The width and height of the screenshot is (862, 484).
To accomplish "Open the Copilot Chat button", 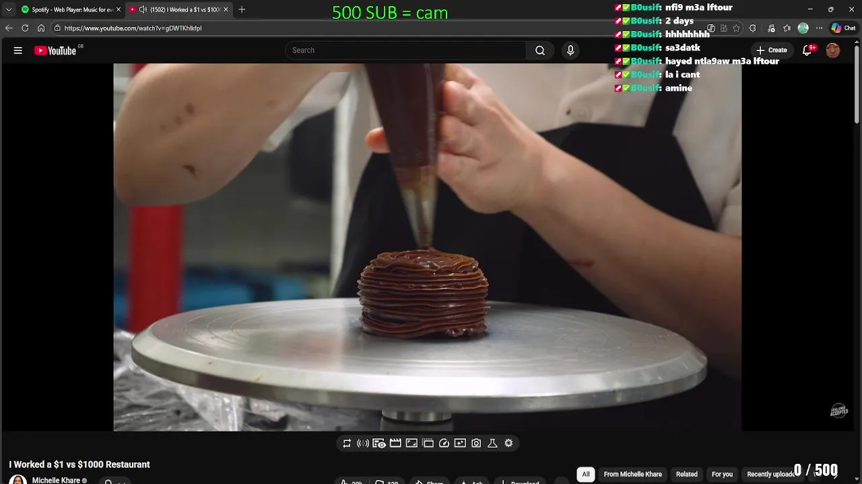I will click(843, 28).
